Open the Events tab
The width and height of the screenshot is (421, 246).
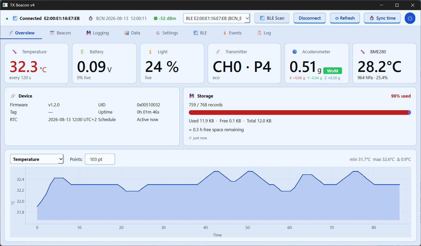[x=232, y=33]
